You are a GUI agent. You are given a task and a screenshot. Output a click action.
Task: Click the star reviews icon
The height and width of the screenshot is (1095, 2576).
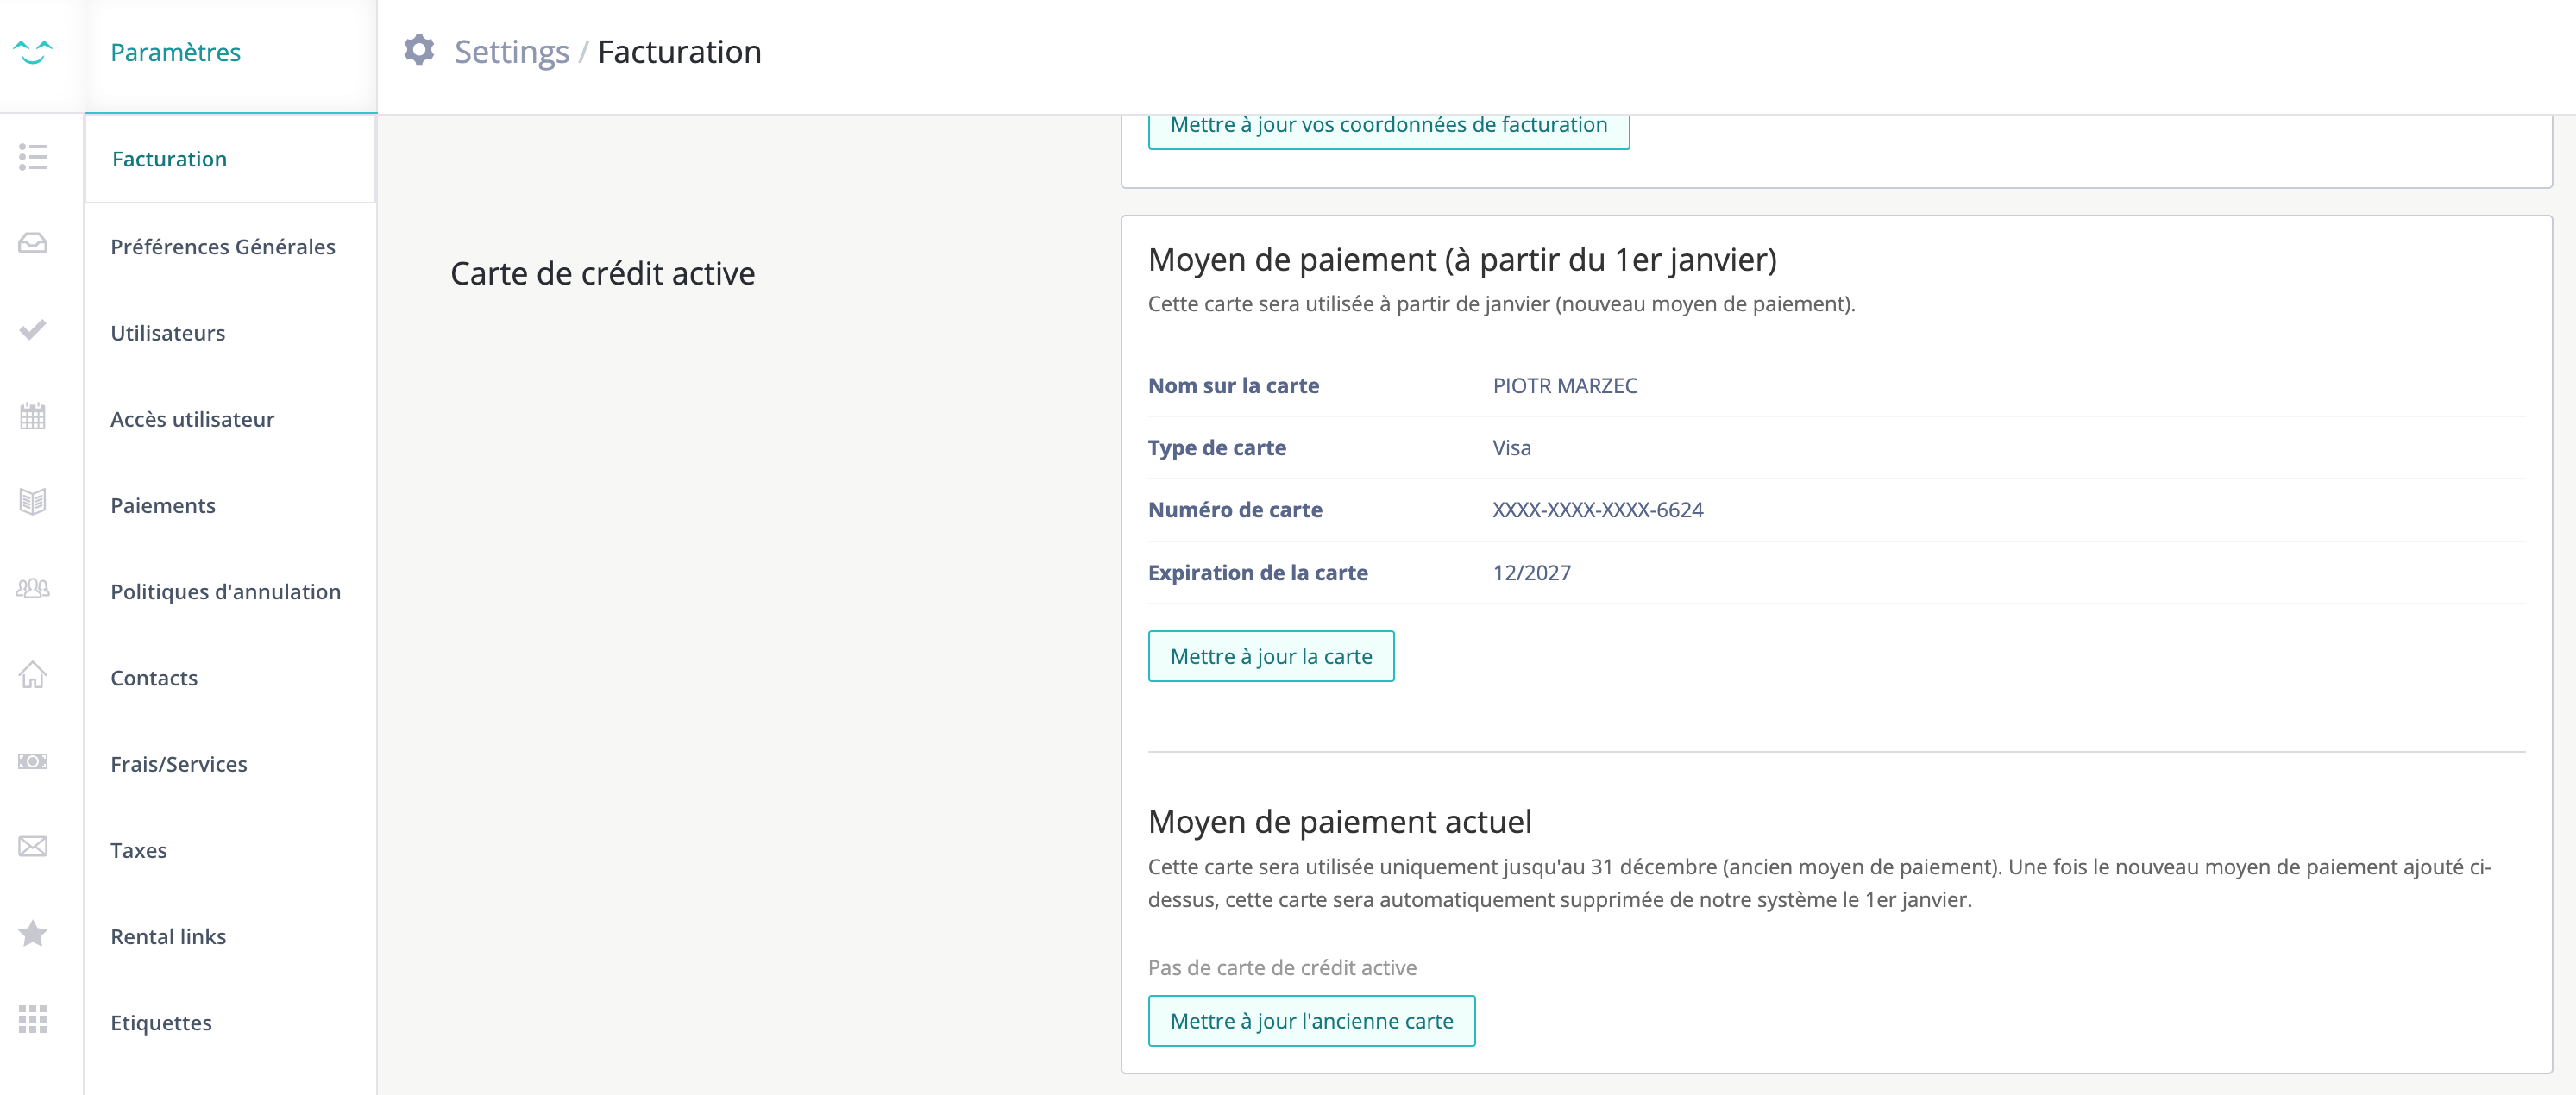32,933
